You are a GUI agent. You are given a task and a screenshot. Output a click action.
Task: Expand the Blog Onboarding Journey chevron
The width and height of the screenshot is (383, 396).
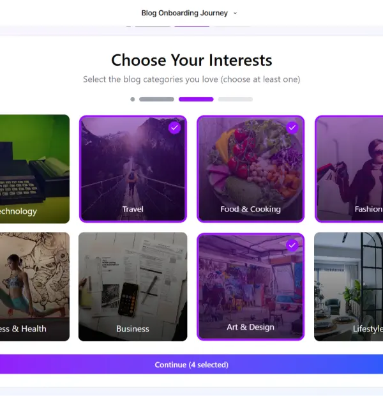point(235,13)
